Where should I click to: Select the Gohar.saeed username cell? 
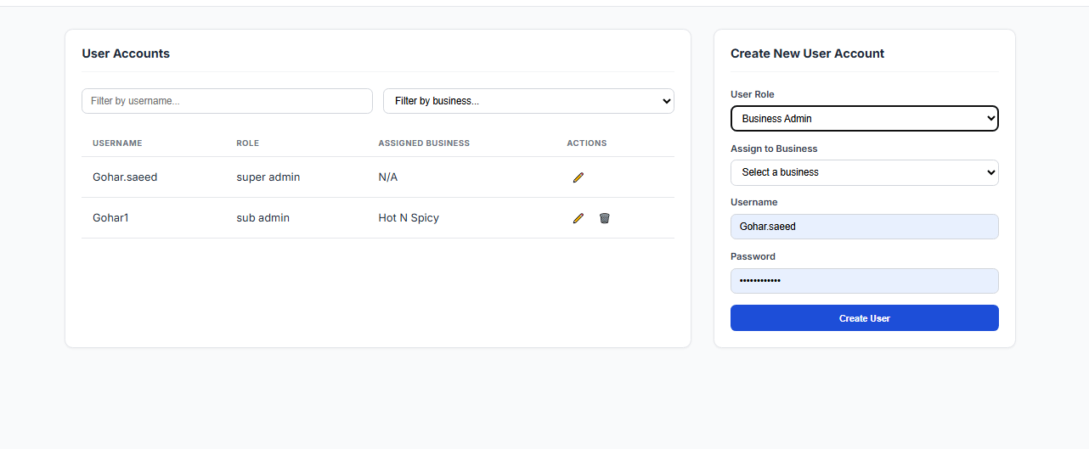coord(125,177)
